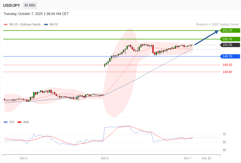The image size is (241, 163).
Task: Toggle the MA 50 legend label
Action: [54, 25]
